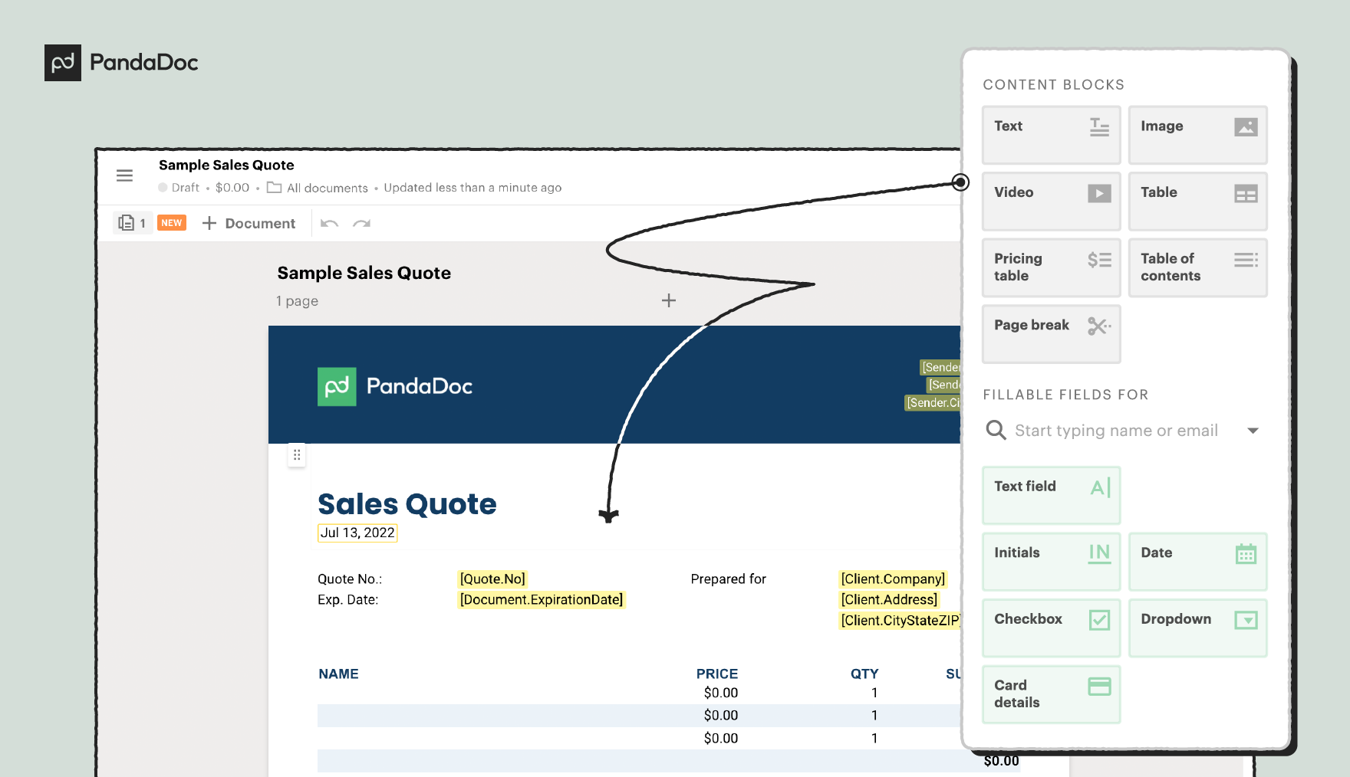Choose the Text field fillable field
The image size is (1350, 777).
tap(1052, 495)
